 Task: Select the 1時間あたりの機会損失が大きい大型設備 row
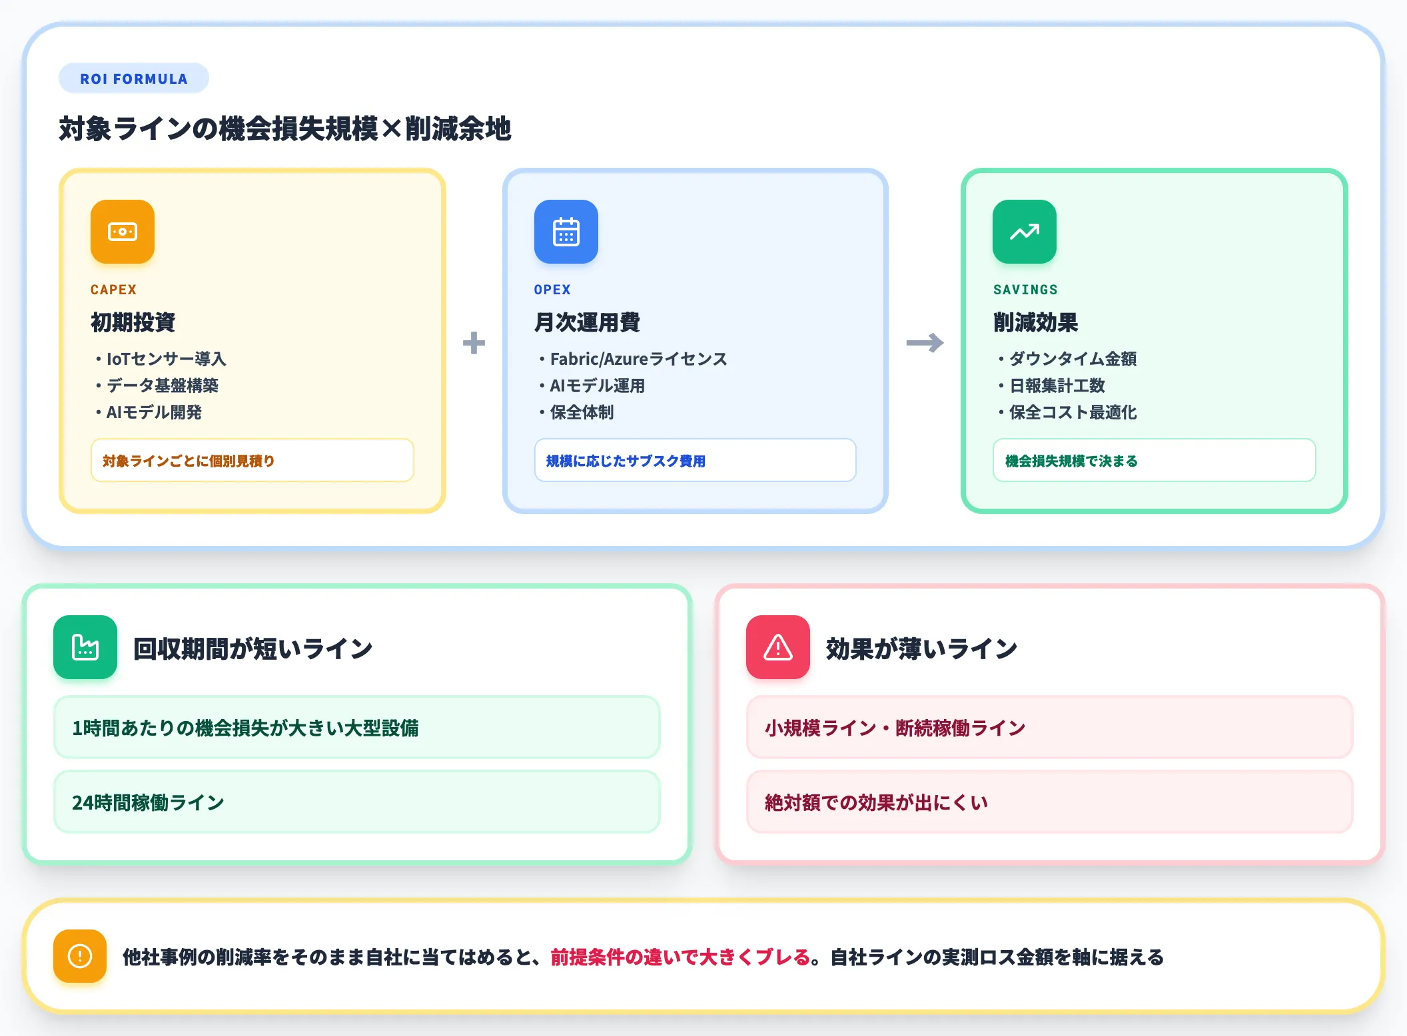(x=357, y=727)
